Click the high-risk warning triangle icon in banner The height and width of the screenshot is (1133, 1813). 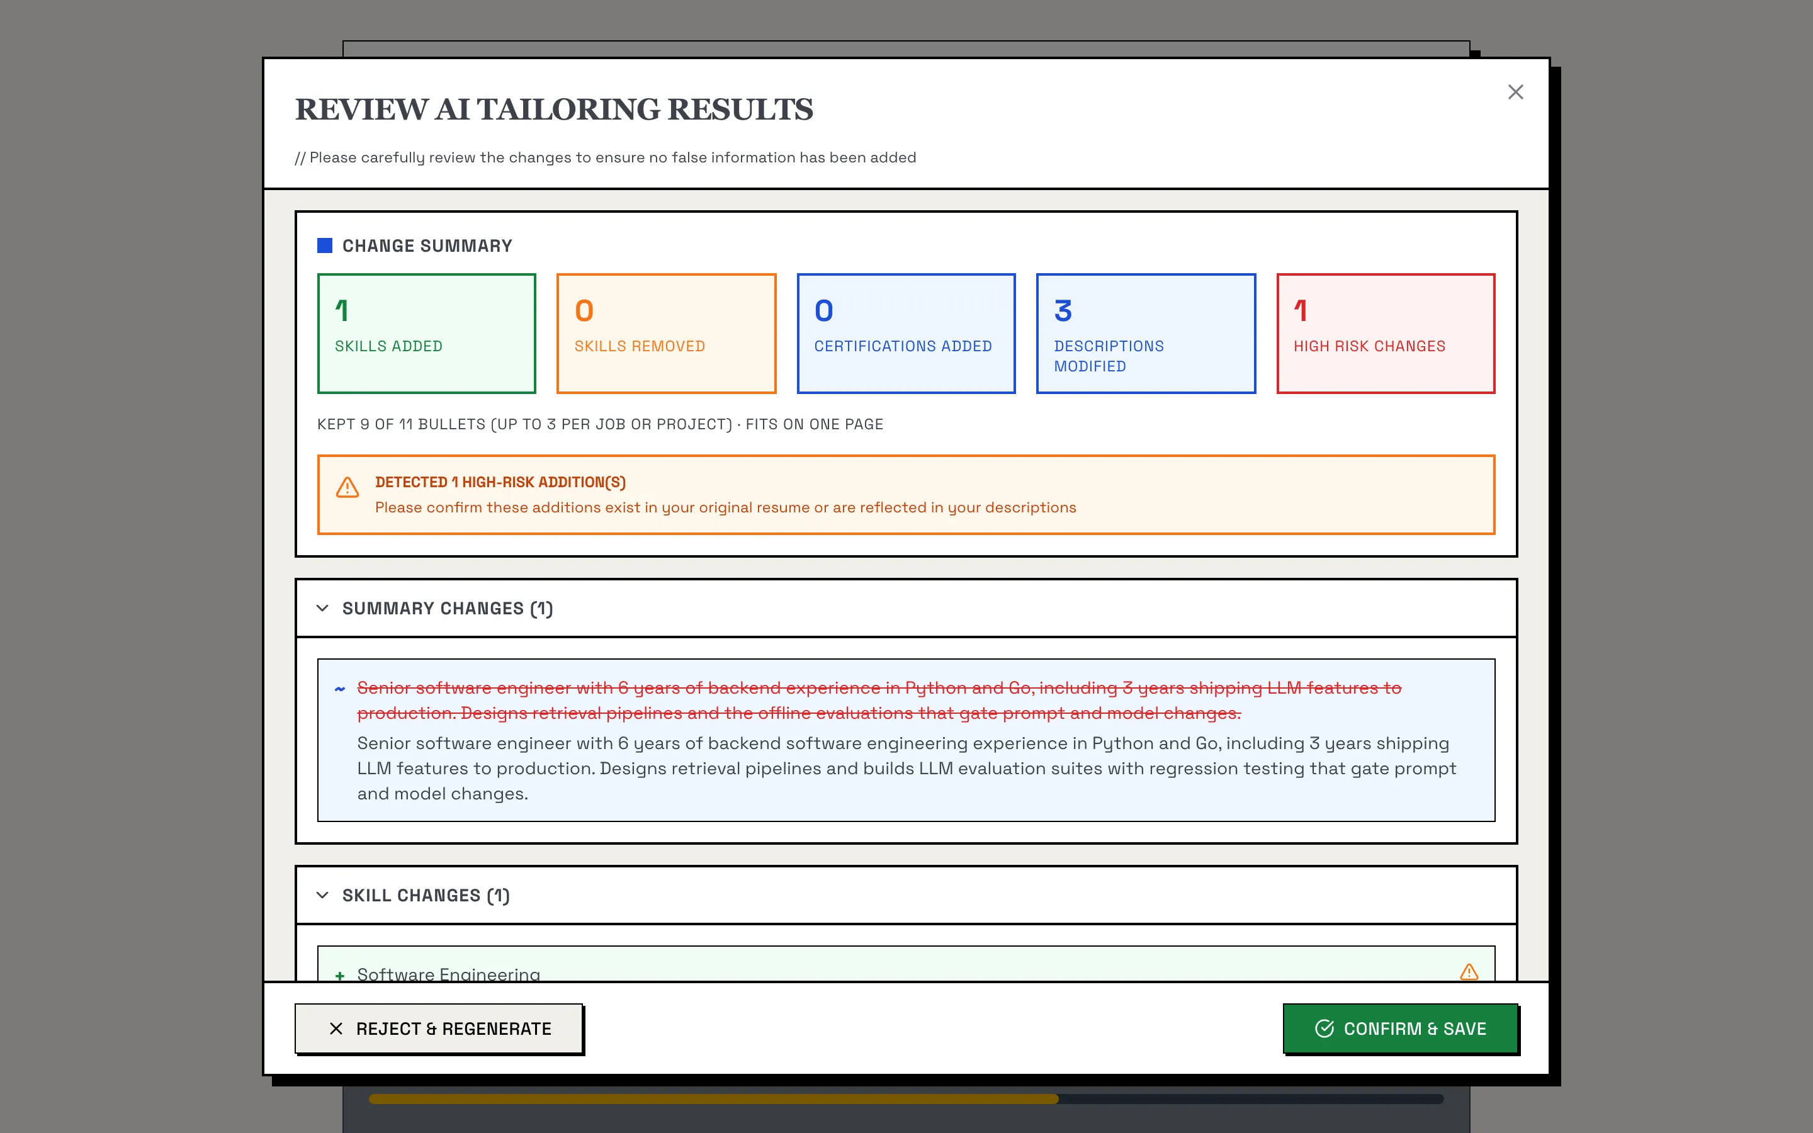coord(347,488)
